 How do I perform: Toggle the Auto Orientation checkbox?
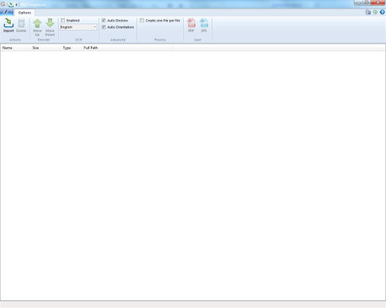tap(104, 27)
